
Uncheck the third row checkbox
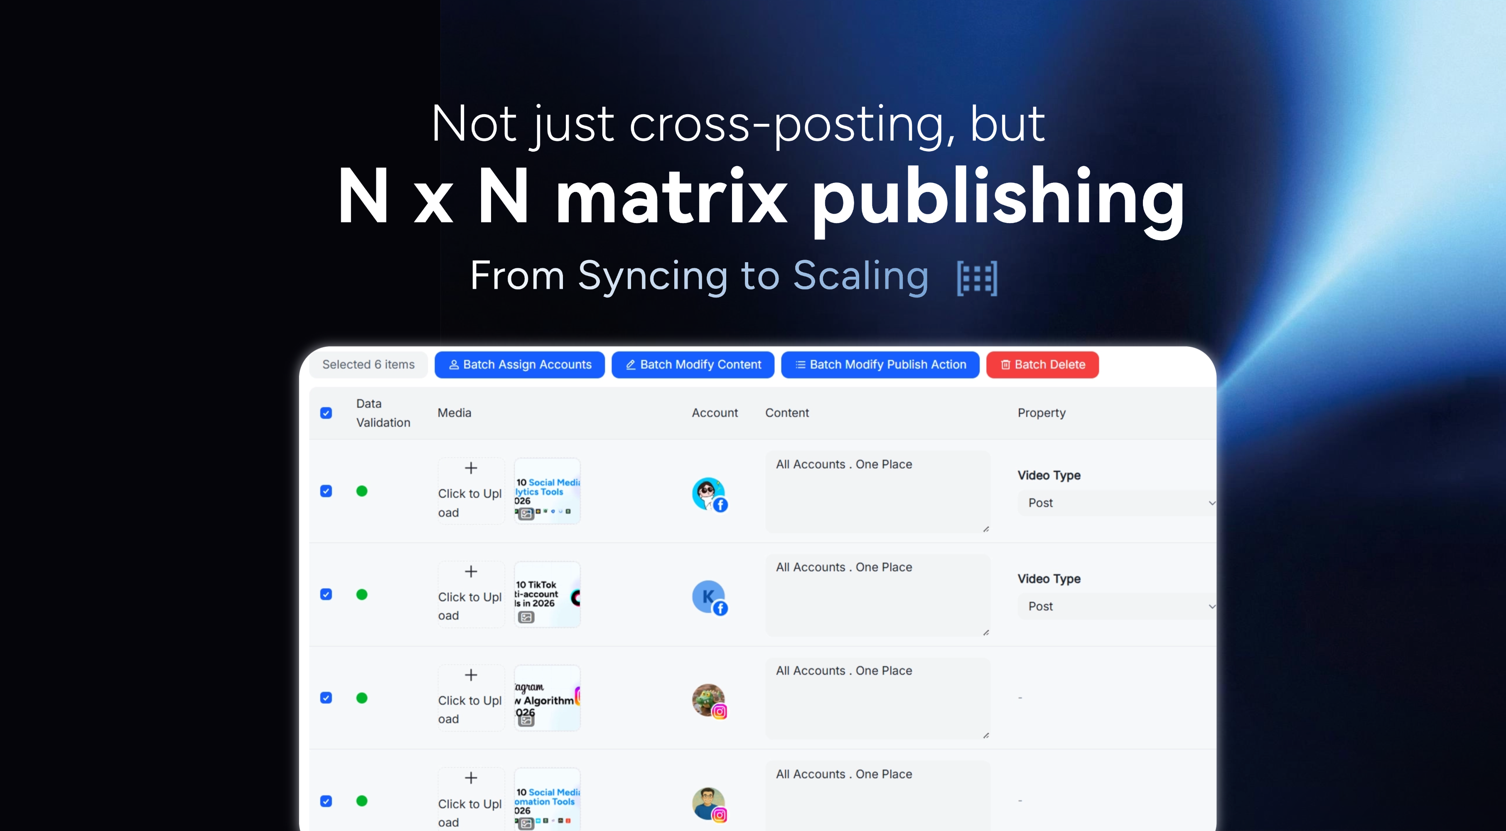point(326,698)
